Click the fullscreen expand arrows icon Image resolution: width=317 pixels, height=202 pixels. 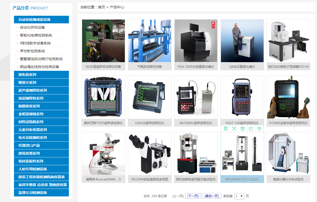point(234,129)
